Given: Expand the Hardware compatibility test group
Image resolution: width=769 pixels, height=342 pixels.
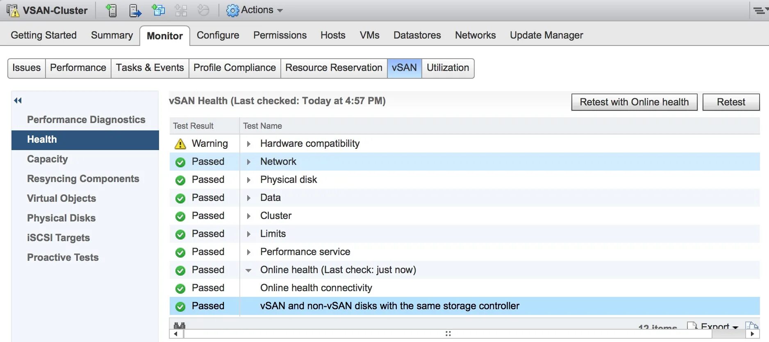Looking at the screenshot, I should 248,144.
